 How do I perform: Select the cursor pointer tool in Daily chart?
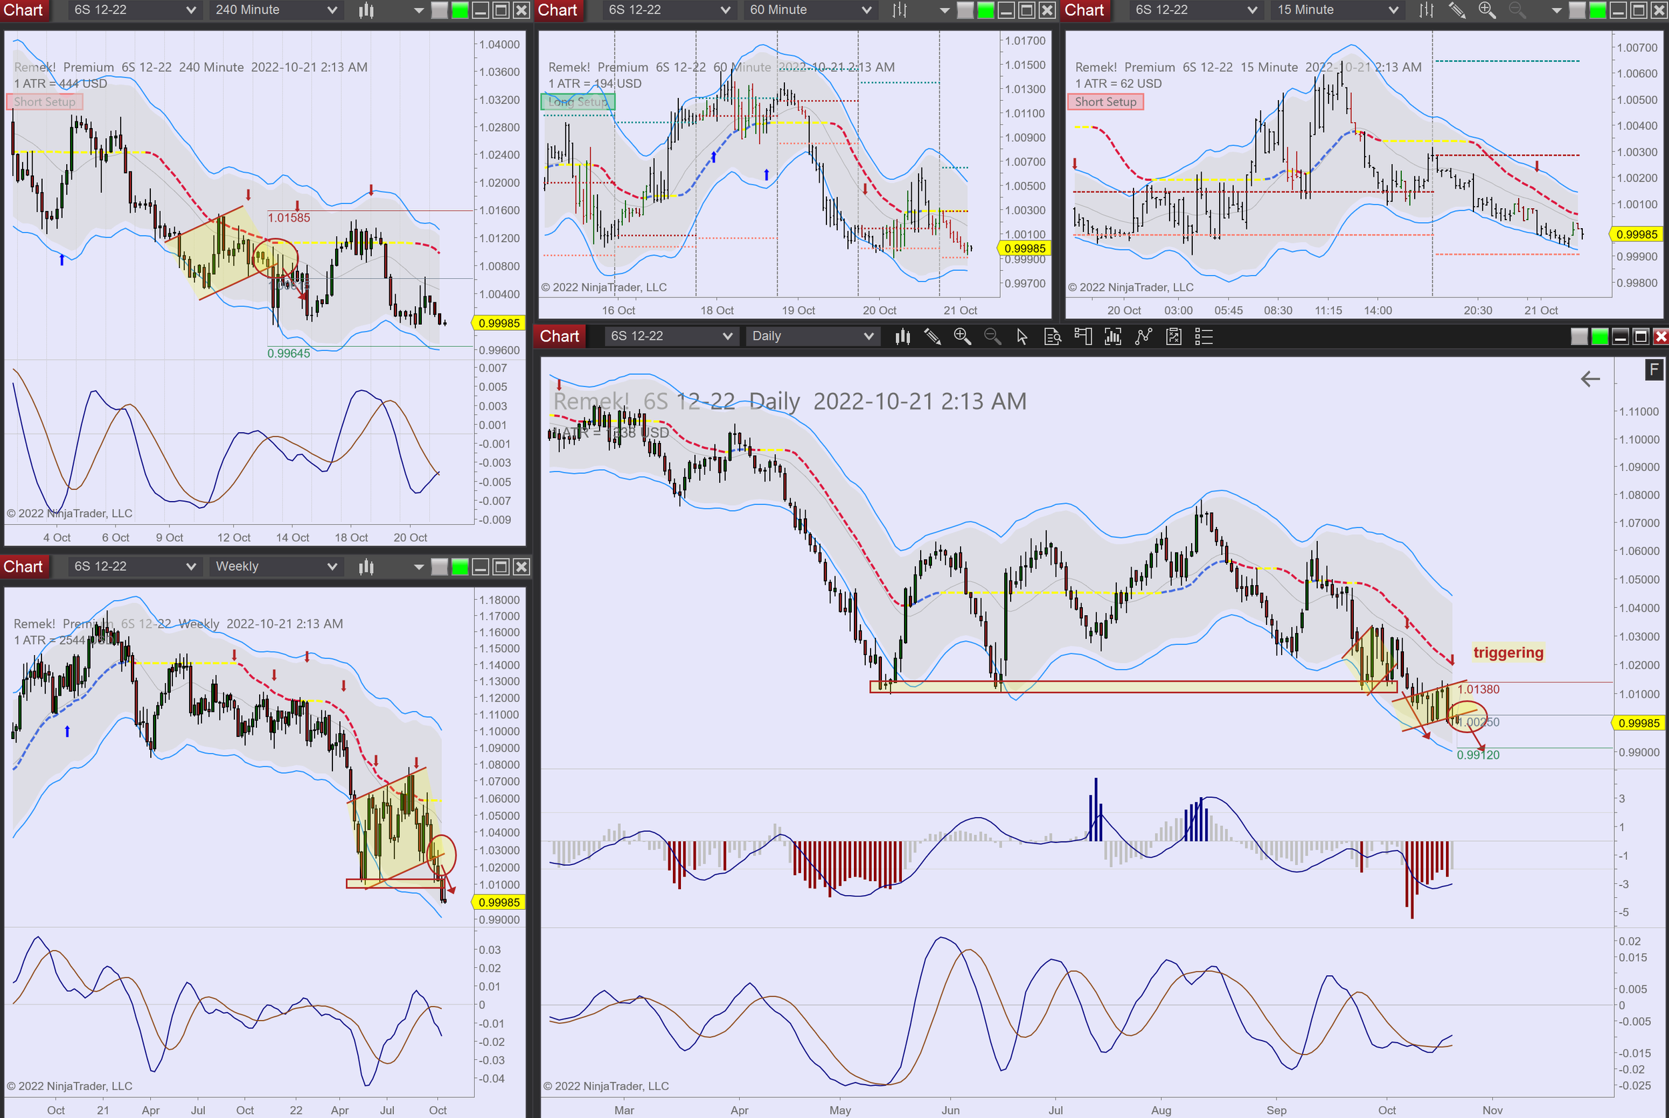[x=1022, y=337]
